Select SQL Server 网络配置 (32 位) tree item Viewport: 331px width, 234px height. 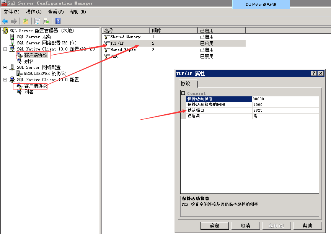47,43
